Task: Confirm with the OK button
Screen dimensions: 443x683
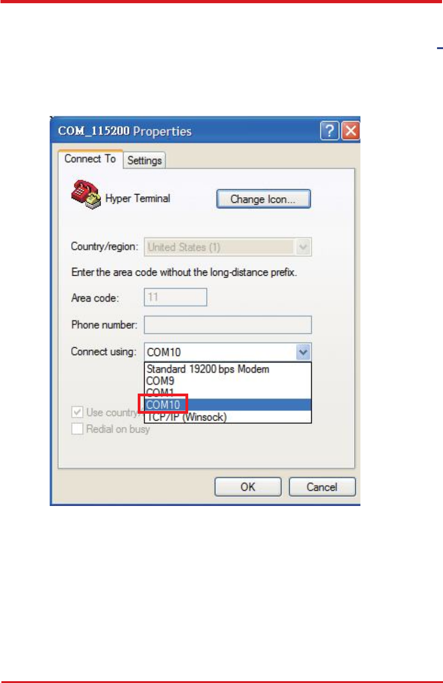Action: [248, 487]
